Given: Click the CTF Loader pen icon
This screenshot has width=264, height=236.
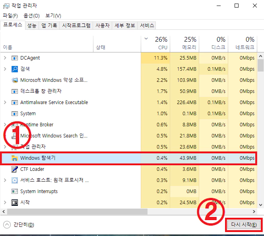Looking at the screenshot, I should point(15,169).
